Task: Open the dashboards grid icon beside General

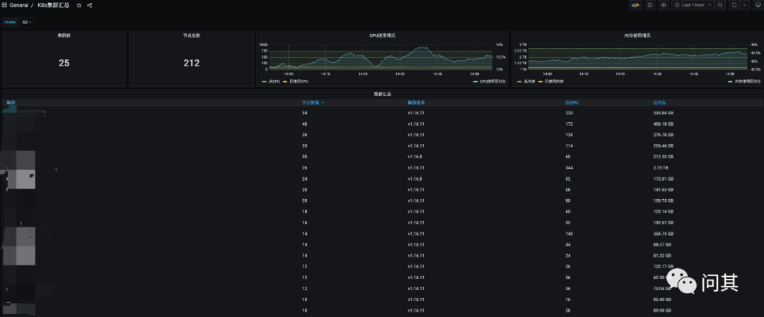Action: (5, 5)
